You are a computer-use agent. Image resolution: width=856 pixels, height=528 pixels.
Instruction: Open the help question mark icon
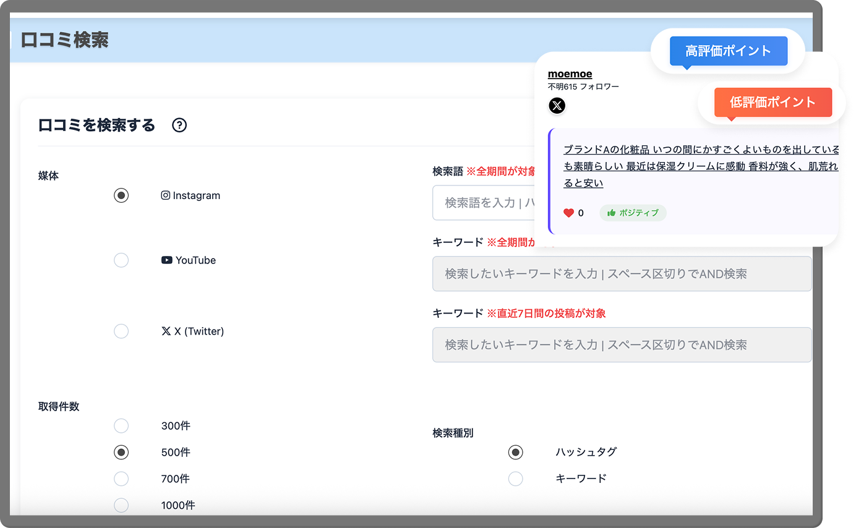point(179,126)
